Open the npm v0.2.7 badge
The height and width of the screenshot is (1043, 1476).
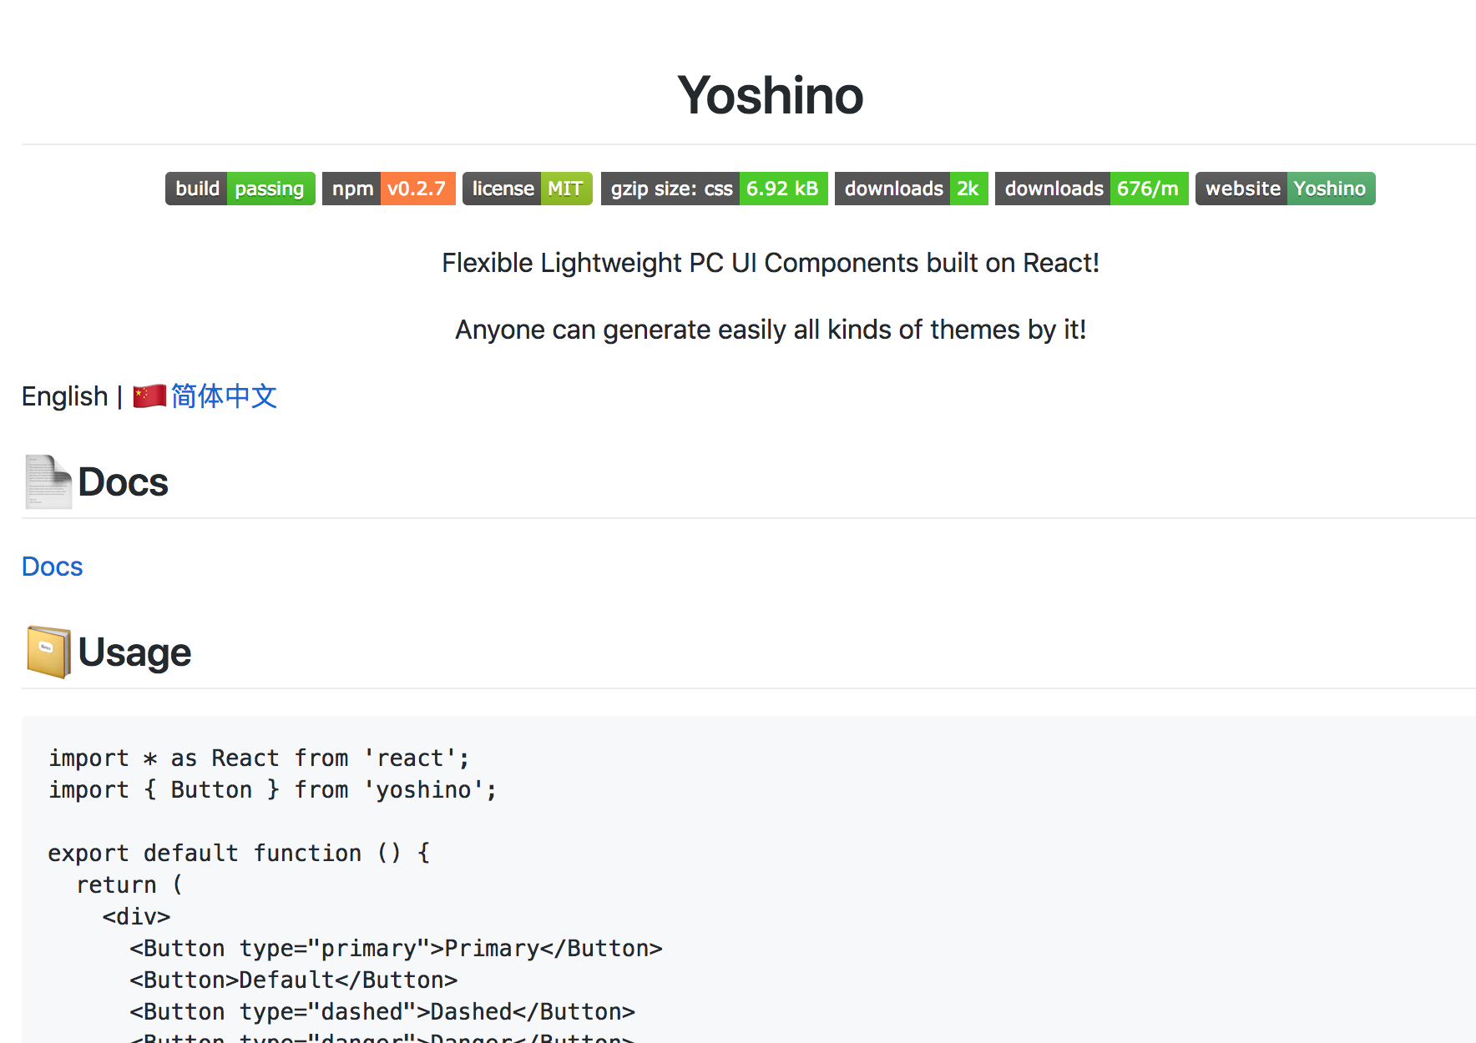[x=388, y=189]
